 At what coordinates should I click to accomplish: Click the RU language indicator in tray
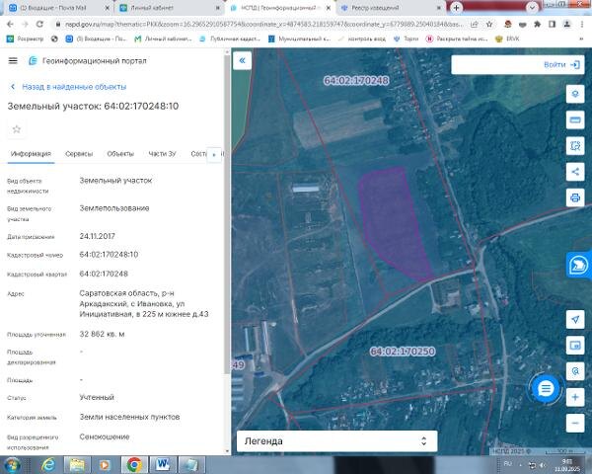point(508,463)
